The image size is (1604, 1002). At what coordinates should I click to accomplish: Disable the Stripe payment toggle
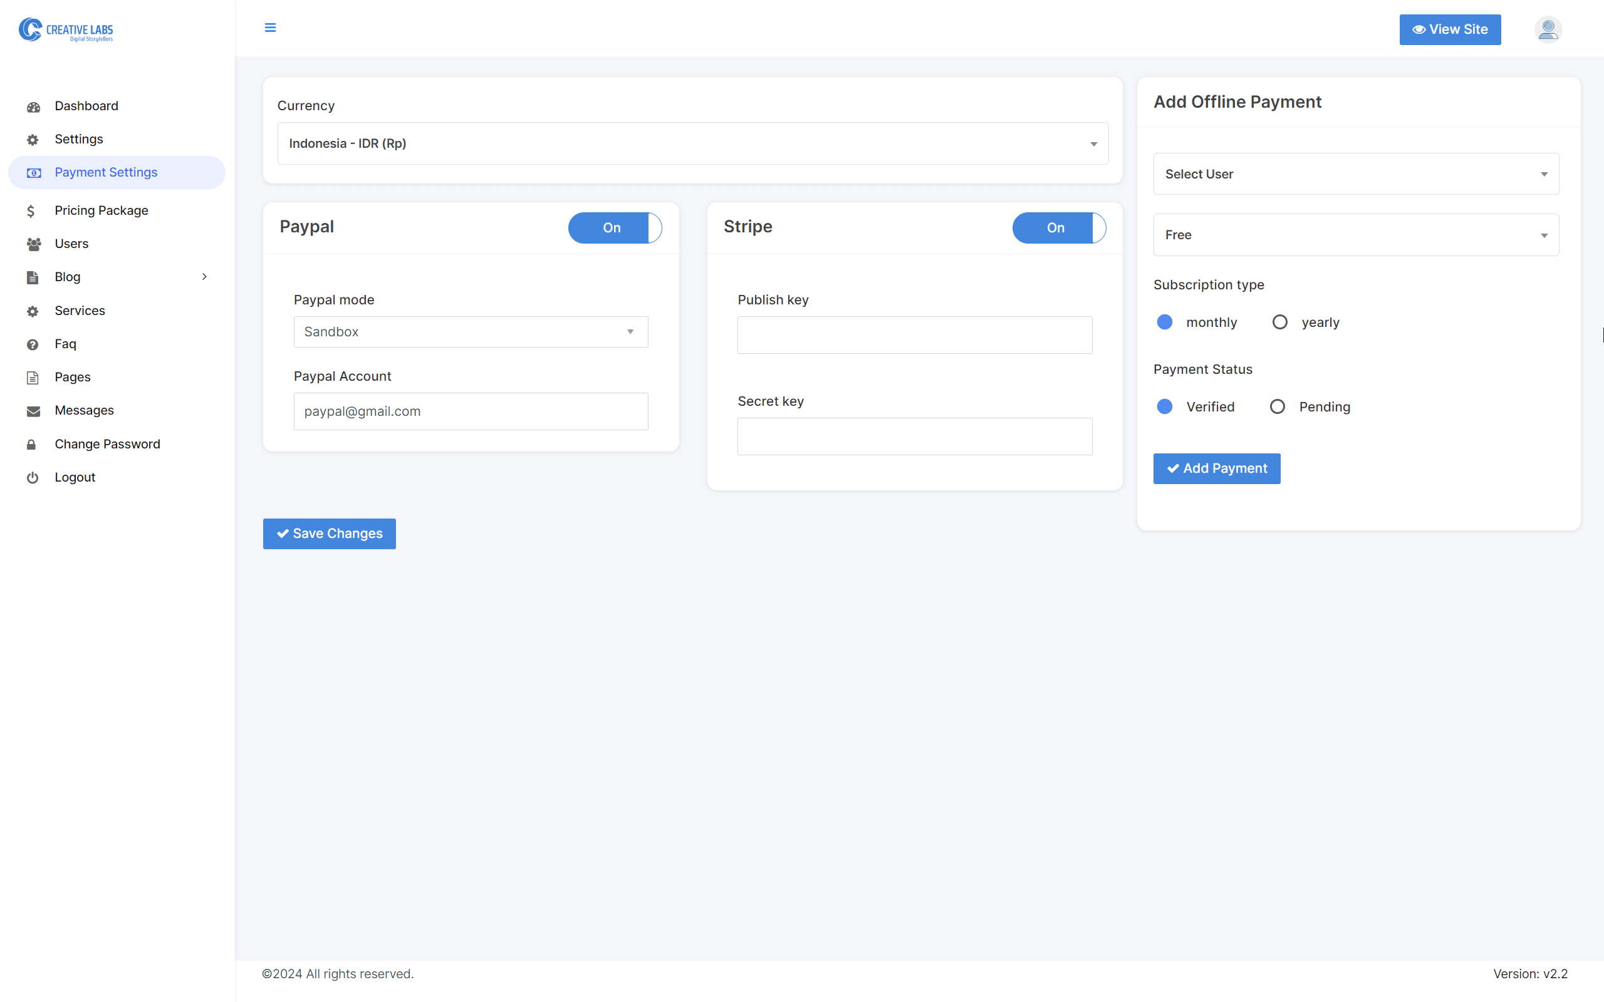click(x=1058, y=227)
